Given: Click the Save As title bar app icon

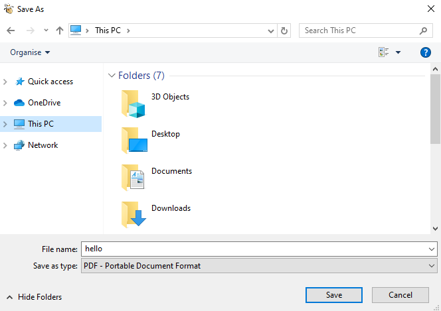Looking at the screenshot, I should [9, 9].
